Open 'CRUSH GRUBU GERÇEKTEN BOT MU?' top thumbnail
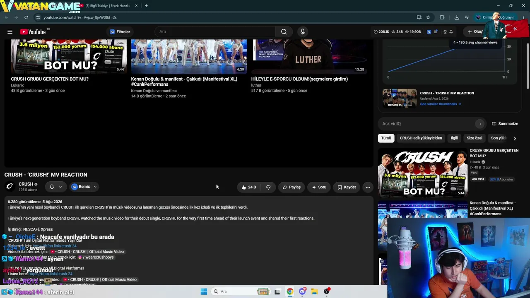530x298 pixels. (x=69, y=57)
